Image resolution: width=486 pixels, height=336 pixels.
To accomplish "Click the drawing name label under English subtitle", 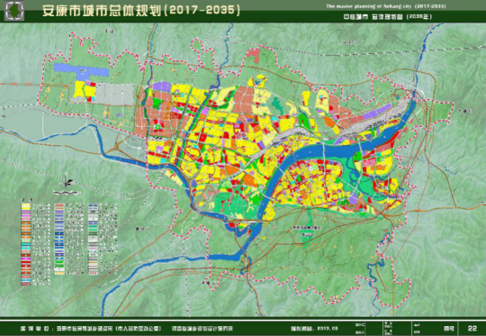I will tap(388, 17).
